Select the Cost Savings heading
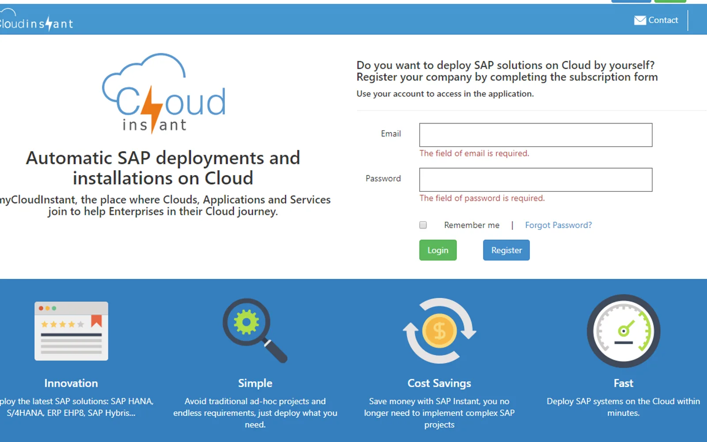Screen dimensions: 707x442 (439, 383)
